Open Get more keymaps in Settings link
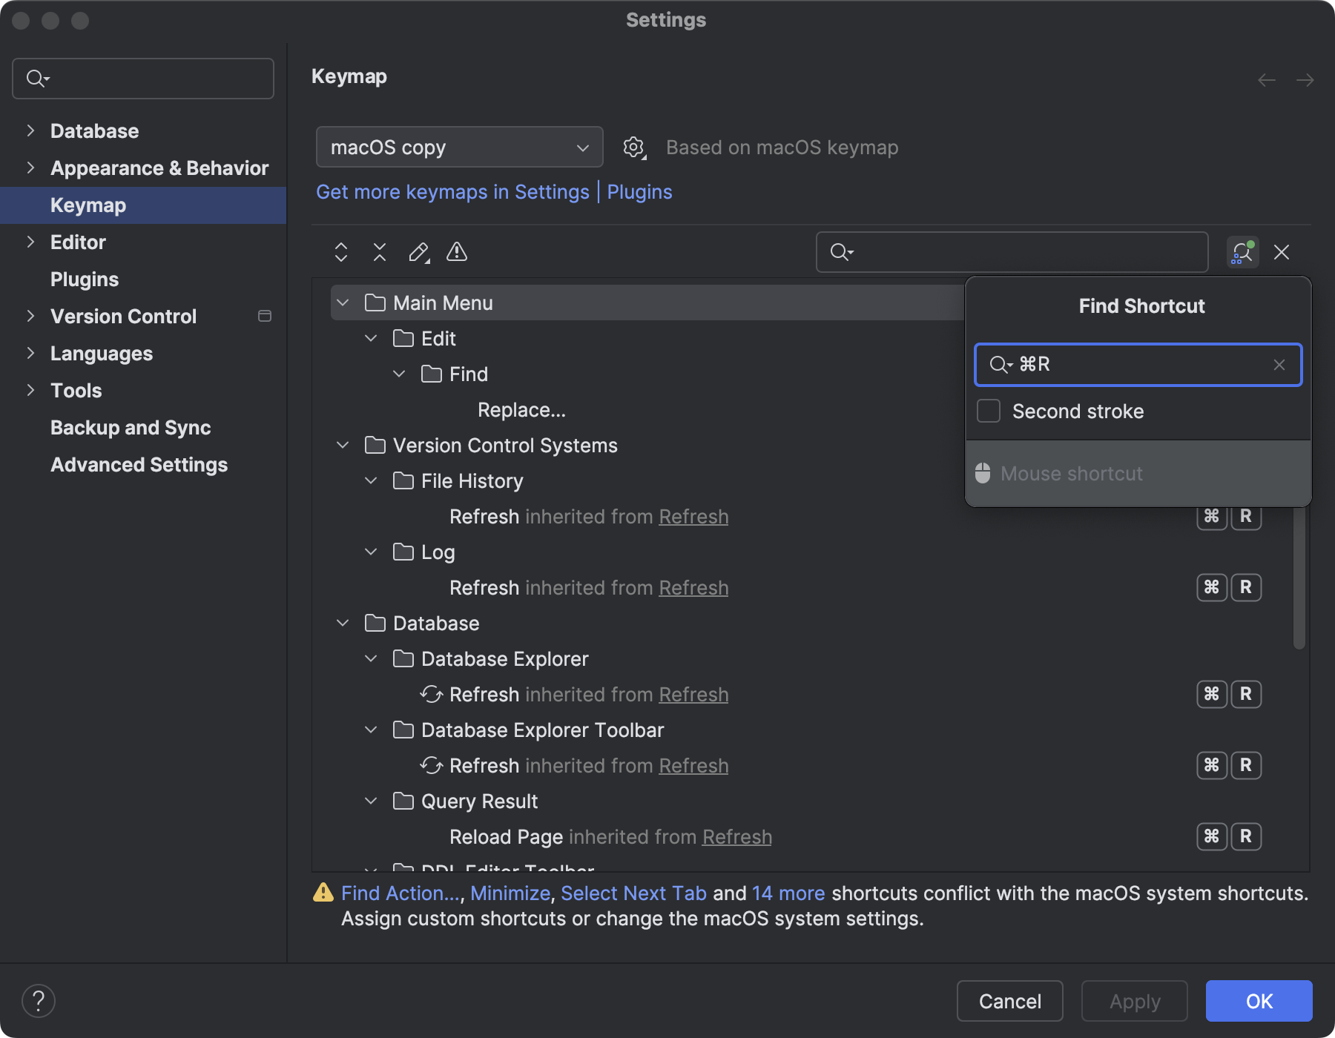Screen dimensions: 1335x1038 click(x=452, y=191)
